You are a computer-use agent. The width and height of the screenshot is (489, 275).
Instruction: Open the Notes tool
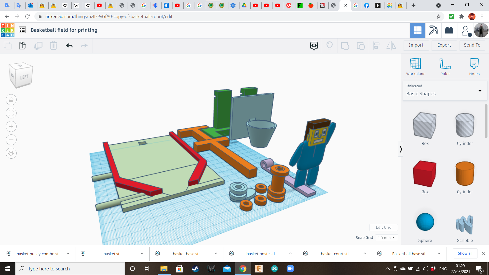coord(474,64)
